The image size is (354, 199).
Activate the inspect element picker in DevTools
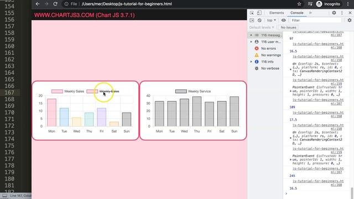pos(252,13)
